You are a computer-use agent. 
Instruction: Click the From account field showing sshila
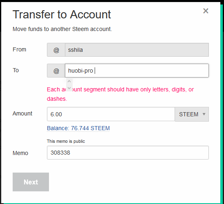point(137,50)
